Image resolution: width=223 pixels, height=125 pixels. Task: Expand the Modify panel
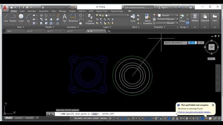click(x=49, y=27)
